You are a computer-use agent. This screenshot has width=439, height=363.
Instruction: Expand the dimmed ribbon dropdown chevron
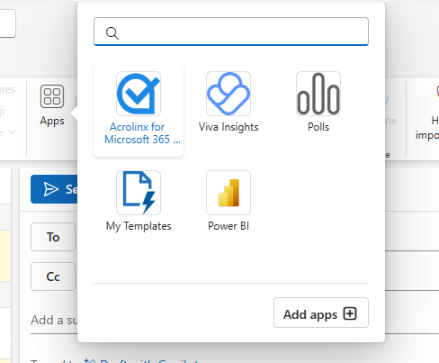[12, 132]
